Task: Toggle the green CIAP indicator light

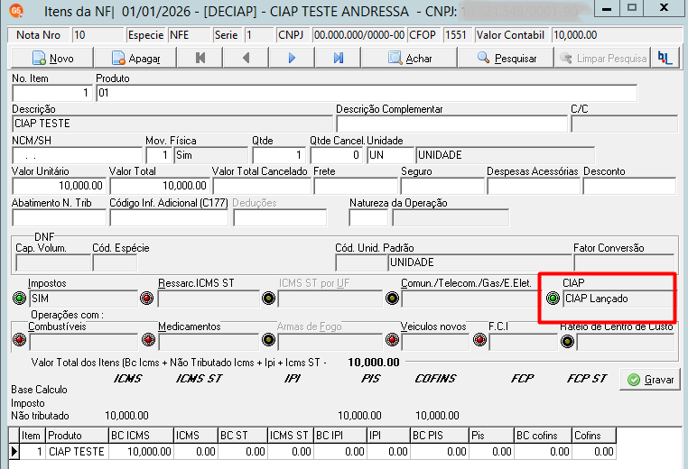Action: [553, 299]
